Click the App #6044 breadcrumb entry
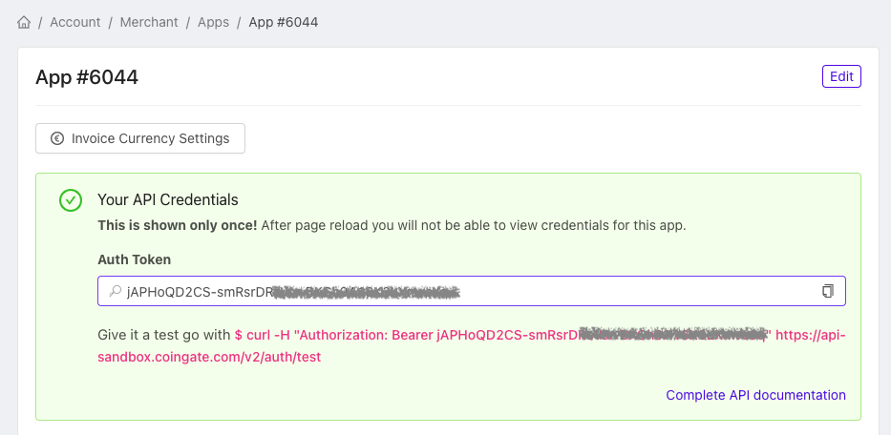This screenshot has width=891, height=435. click(284, 22)
